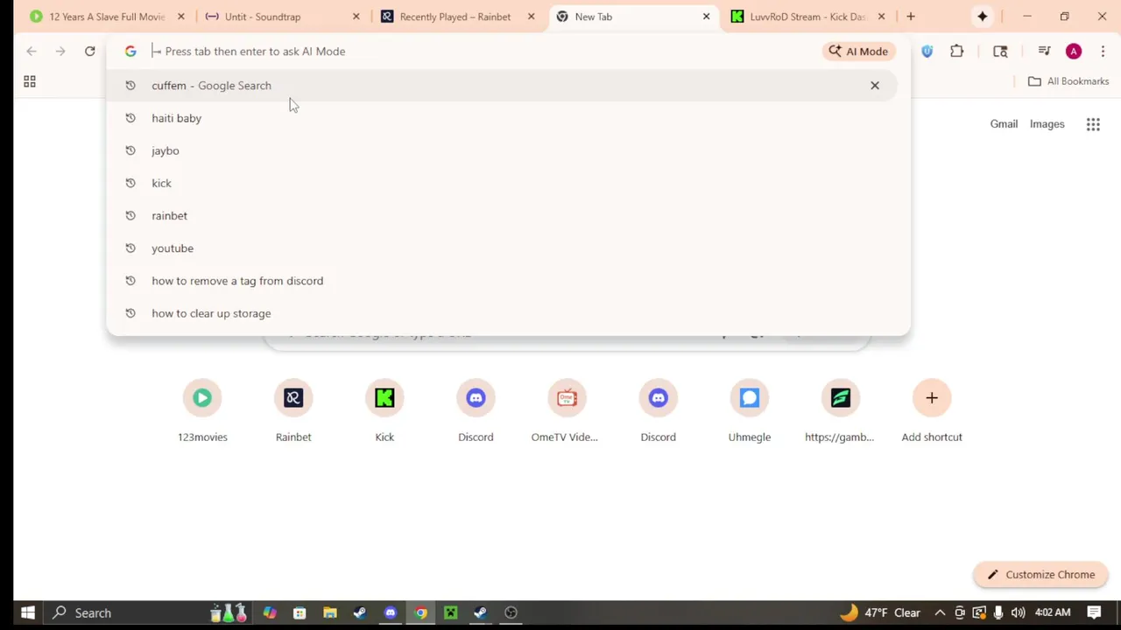Switch to 12 Years A Slave tab
The height and width of the screenshot is (630, 1121).
click(x=105, y=17)
